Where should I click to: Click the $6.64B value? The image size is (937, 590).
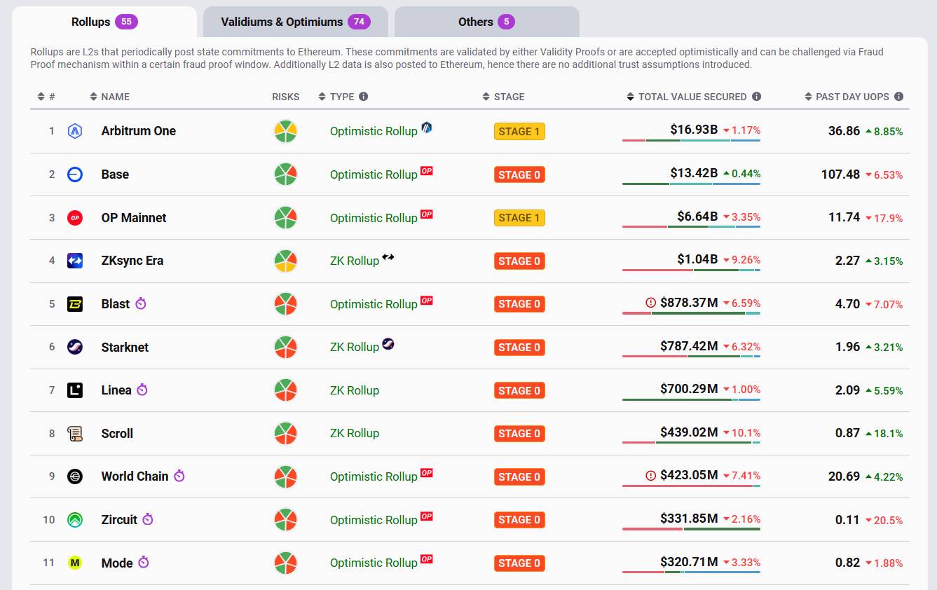[x=697, y=217]
